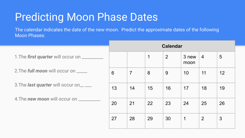Select calendar date 27
This screenshot has width=245, height=138.
tap(118, 121)
